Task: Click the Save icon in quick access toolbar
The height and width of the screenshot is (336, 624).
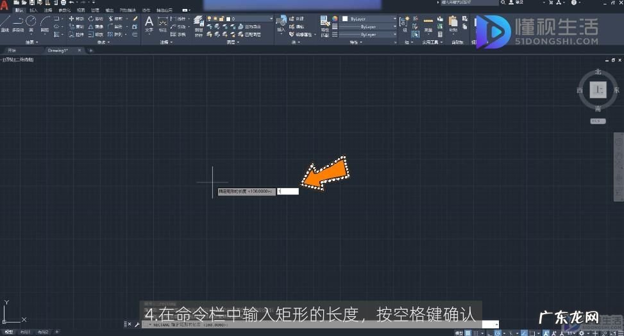Action: click(x=32, y=3)
